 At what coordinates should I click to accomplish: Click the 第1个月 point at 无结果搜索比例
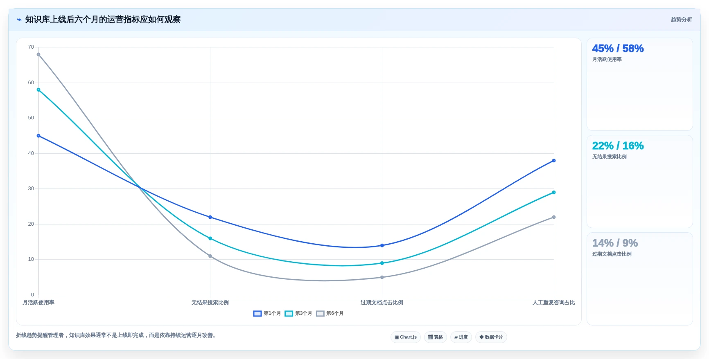tap(210, 217)
